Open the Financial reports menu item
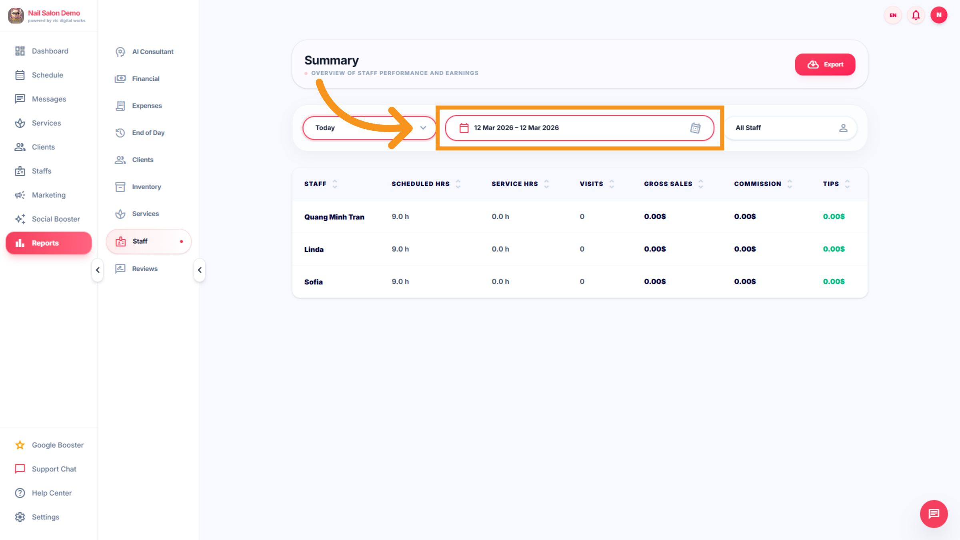The height and width of the screenshot is (540, 960). [146, 79]
